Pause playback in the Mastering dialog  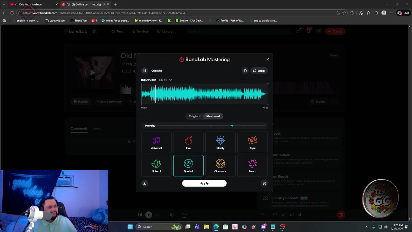tap(145, 71)
